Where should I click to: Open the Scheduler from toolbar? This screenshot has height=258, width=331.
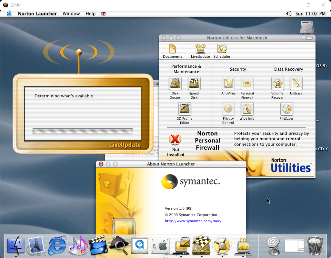(222, 49)
